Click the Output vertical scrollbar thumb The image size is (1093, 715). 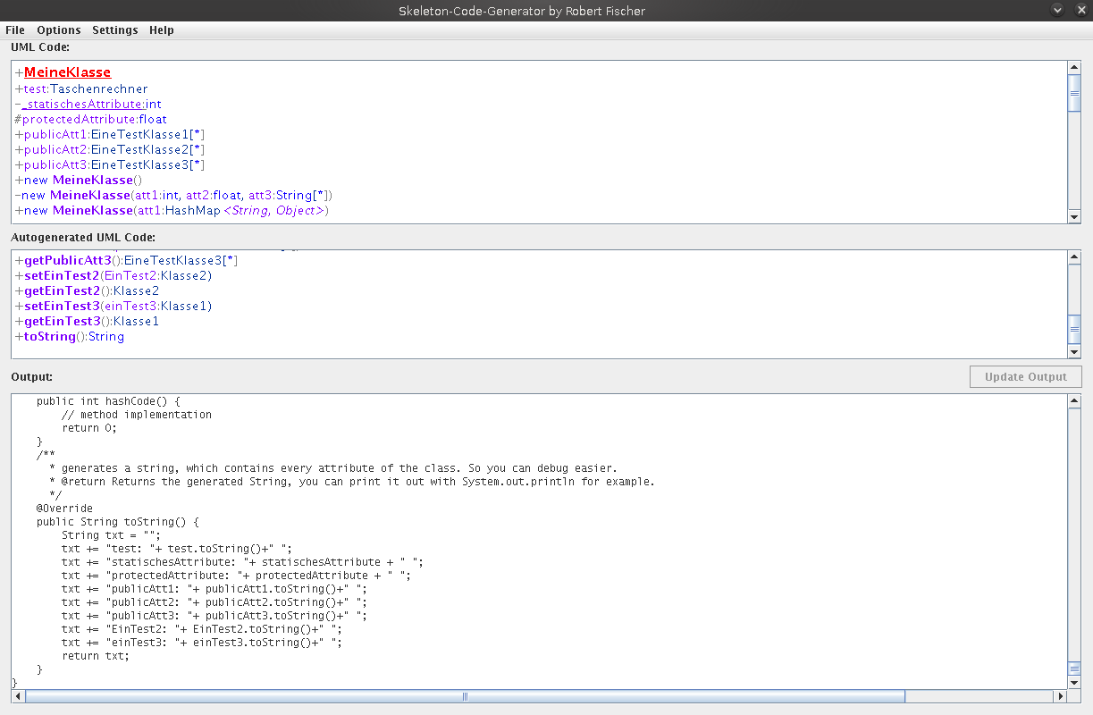(x=1074, y=669)
